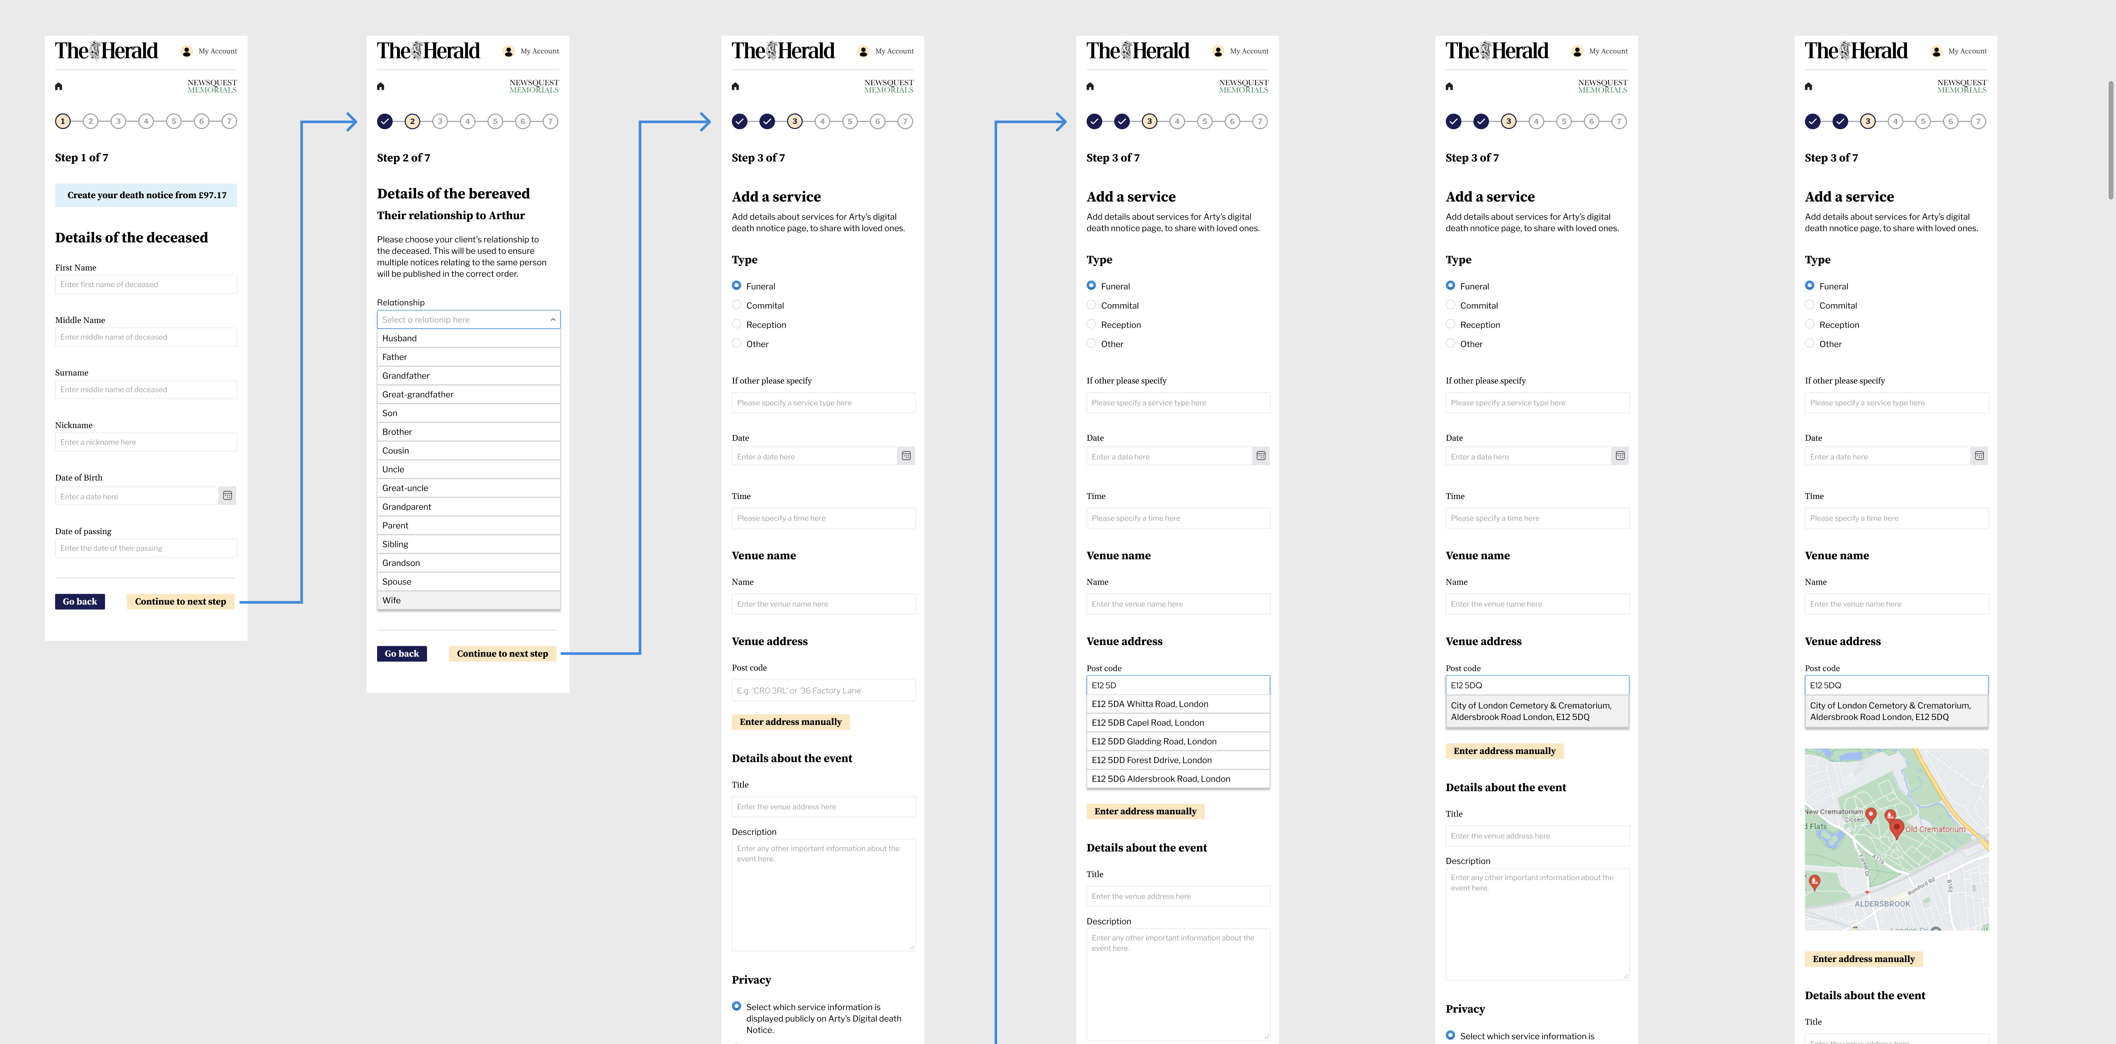Click the completed step one checkmark in Step 2 screen
The height and width of the screenshot is (1044, 2116).
coord(385,122)
